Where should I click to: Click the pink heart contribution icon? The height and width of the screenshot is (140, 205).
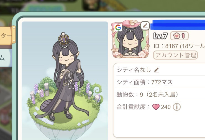pos(156,107)
